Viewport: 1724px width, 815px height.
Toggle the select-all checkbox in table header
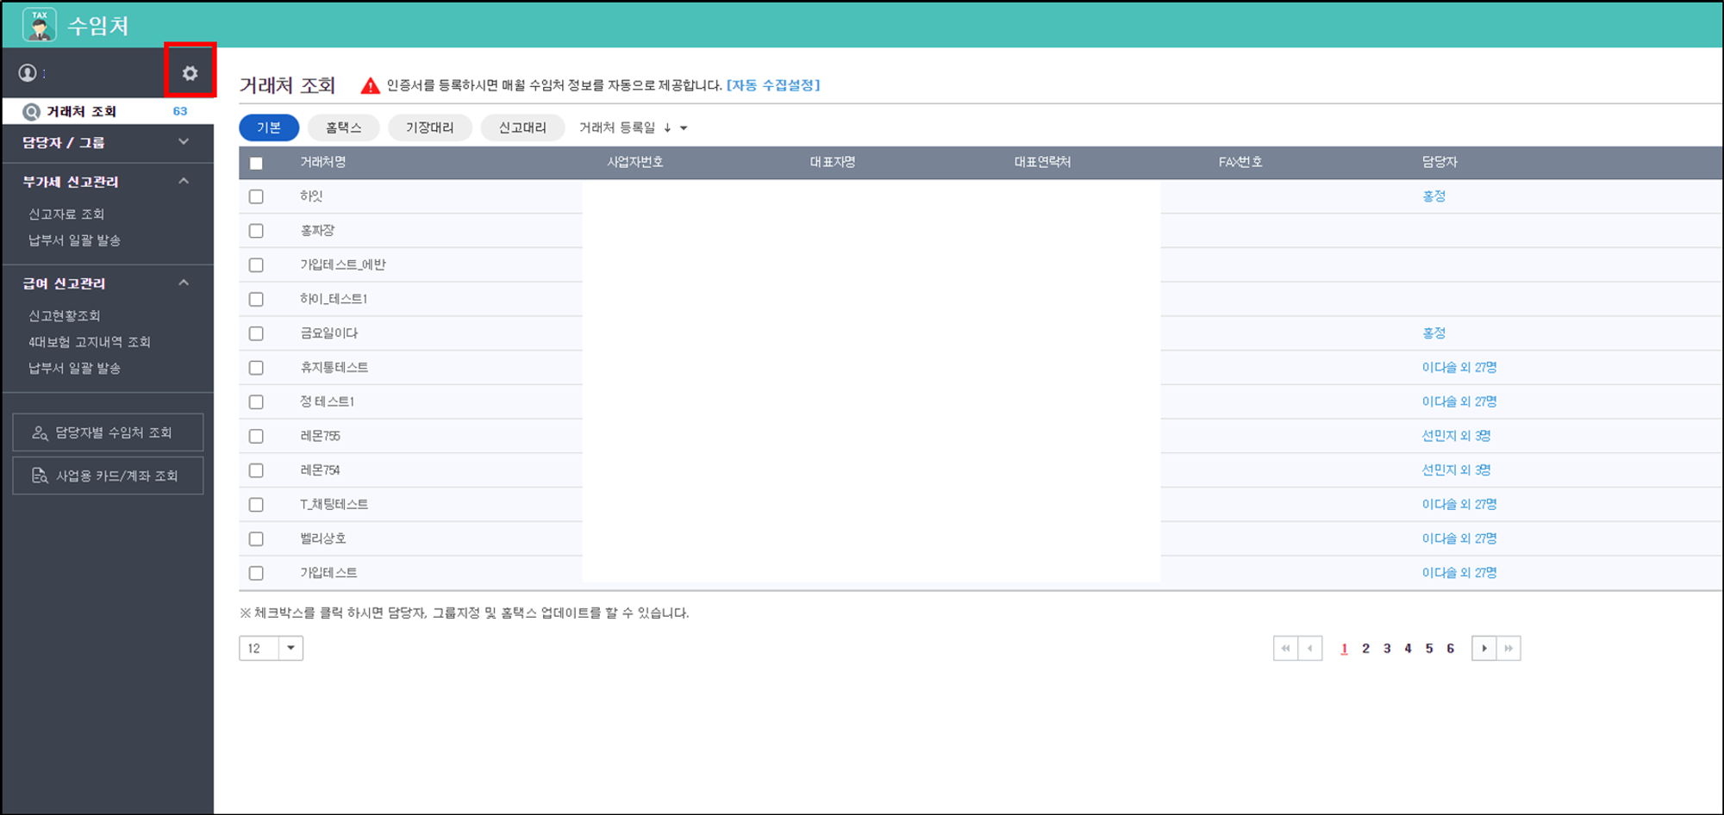click(256, 163)
